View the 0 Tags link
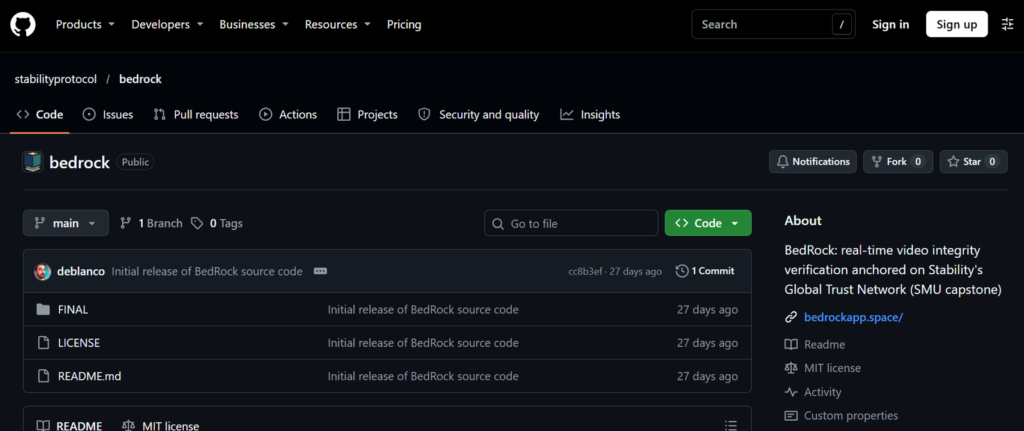This screenshot has width=1024, height=431. point(217,223)
